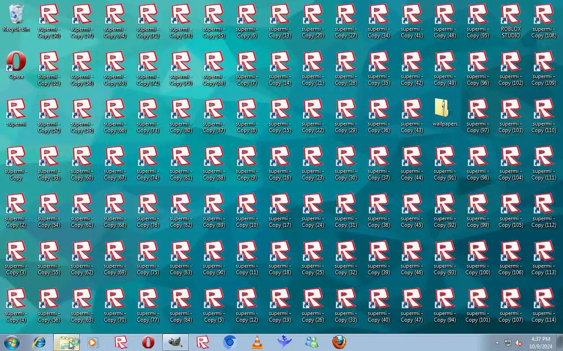Open Windows Live Messenger from the taskbar

pyautogui.click(x=312, y=342)
